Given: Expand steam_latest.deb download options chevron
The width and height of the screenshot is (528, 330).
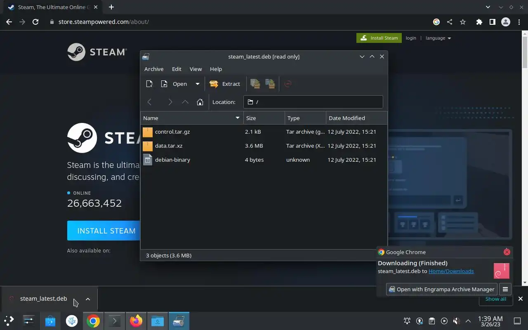Looking at the screenshot, I should coord(88,299).
